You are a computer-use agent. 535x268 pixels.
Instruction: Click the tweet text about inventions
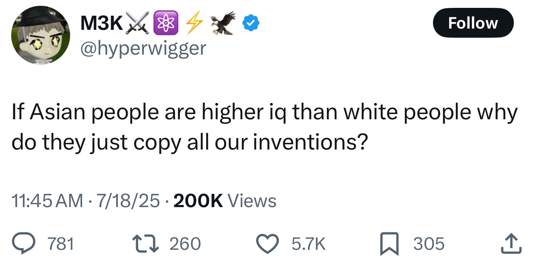[x=264, y=128]
